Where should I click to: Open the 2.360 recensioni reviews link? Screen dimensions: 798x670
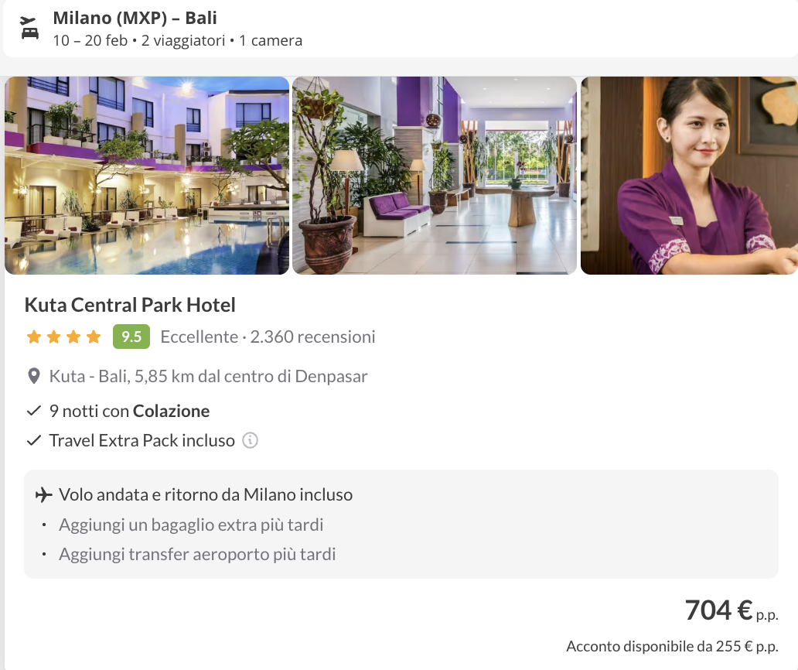pyautogui.click(x=312, y=337)
